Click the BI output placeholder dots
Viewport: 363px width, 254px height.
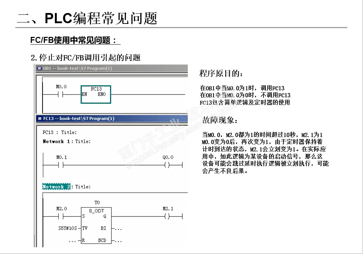coord(118,229)
